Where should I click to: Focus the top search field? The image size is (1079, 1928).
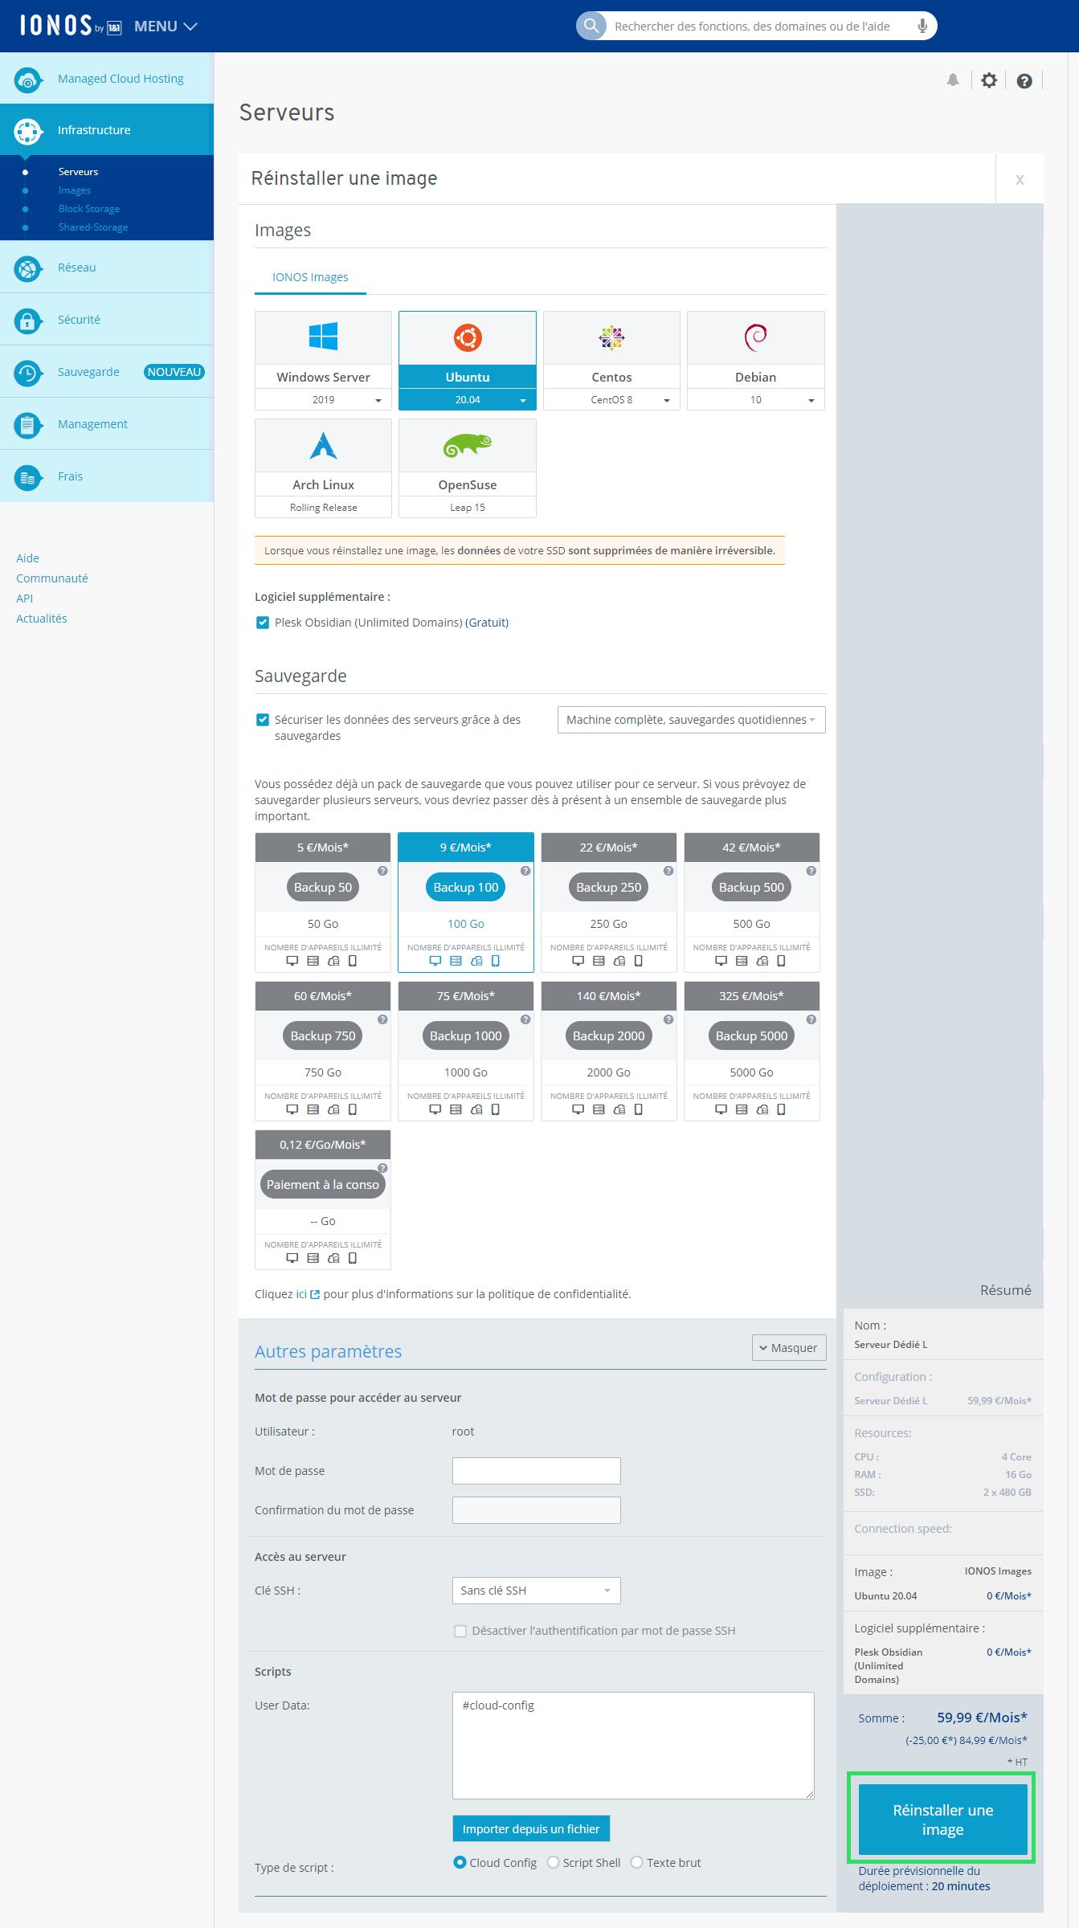tap(755, 26)
